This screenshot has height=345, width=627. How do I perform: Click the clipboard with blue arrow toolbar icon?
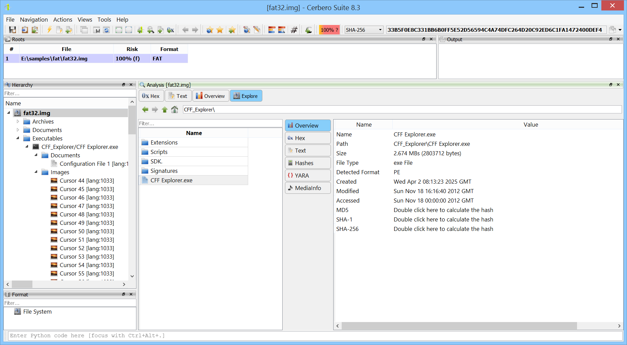pos(25,30)
